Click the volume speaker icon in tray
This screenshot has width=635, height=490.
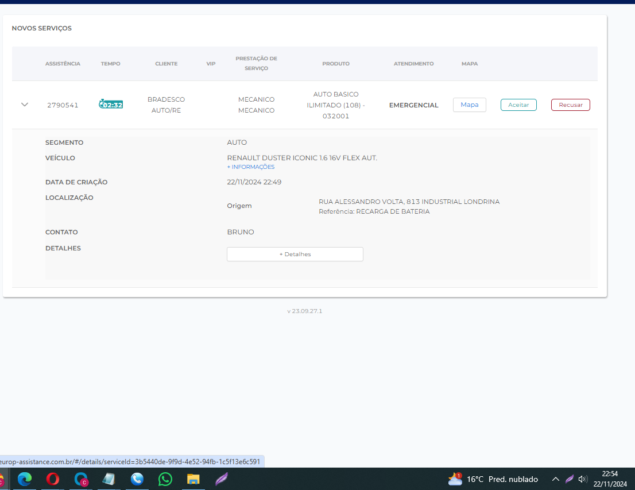[x=583, y=479]
